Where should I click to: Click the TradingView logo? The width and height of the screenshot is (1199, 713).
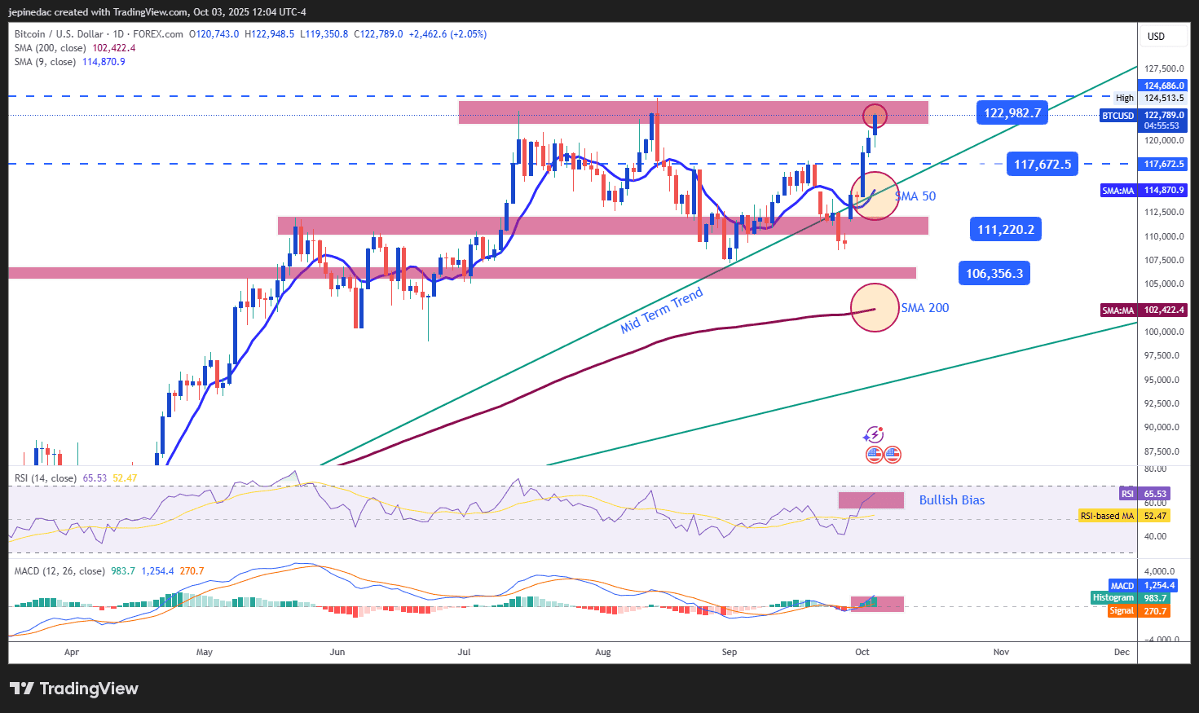[73, 689]
